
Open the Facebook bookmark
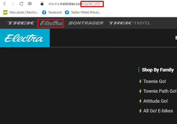pos(52,12)
